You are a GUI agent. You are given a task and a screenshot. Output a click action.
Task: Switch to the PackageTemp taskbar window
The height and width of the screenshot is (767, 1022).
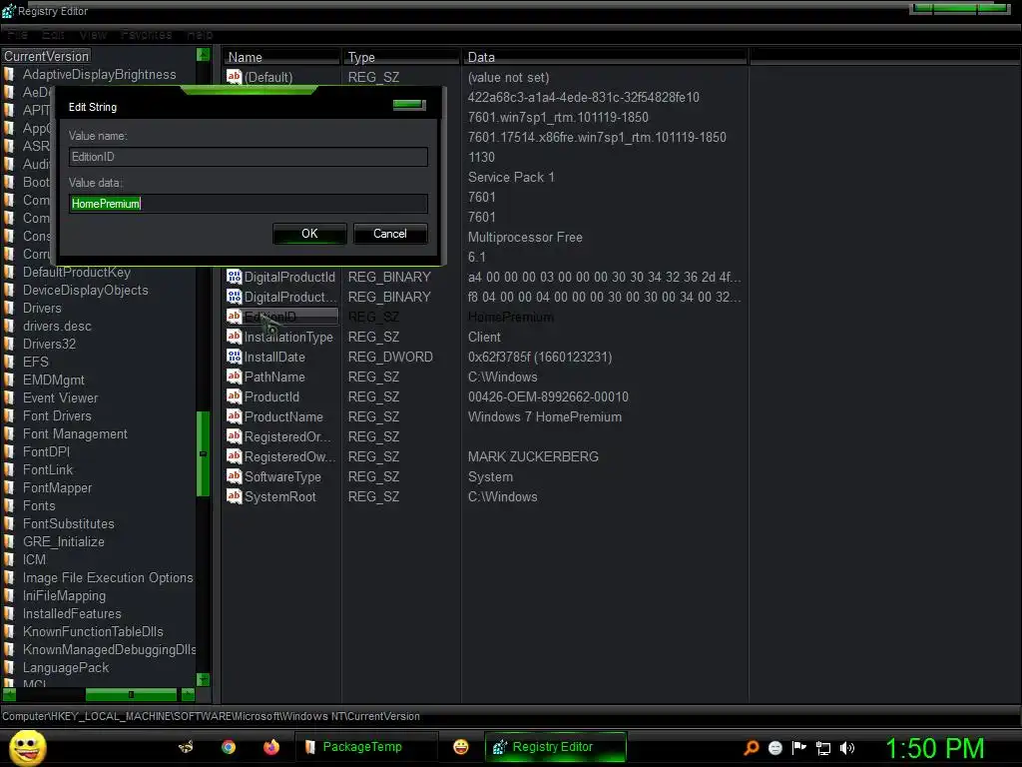(x=366, y=747)
